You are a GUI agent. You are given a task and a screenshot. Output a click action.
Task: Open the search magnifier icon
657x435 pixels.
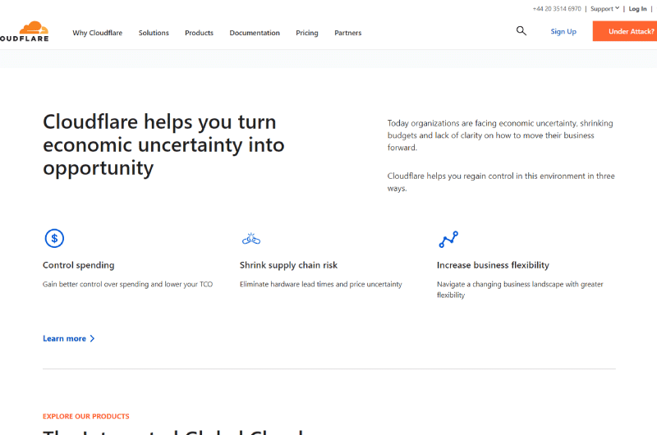pos(521,30)
